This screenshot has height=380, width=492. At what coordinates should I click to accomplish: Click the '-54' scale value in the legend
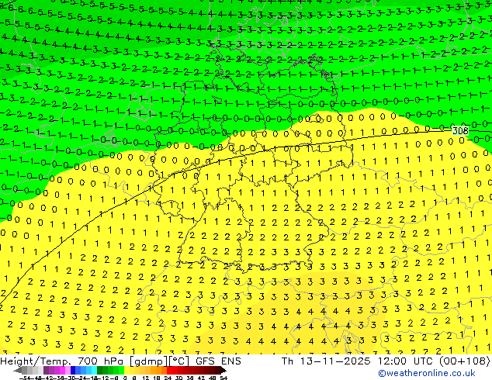25,378
